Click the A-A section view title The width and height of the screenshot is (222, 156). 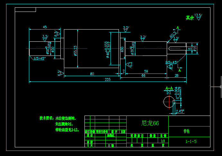169,88
